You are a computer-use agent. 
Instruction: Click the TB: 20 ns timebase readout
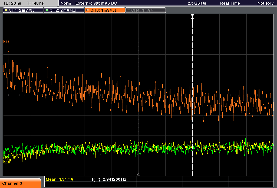point(12,3)
